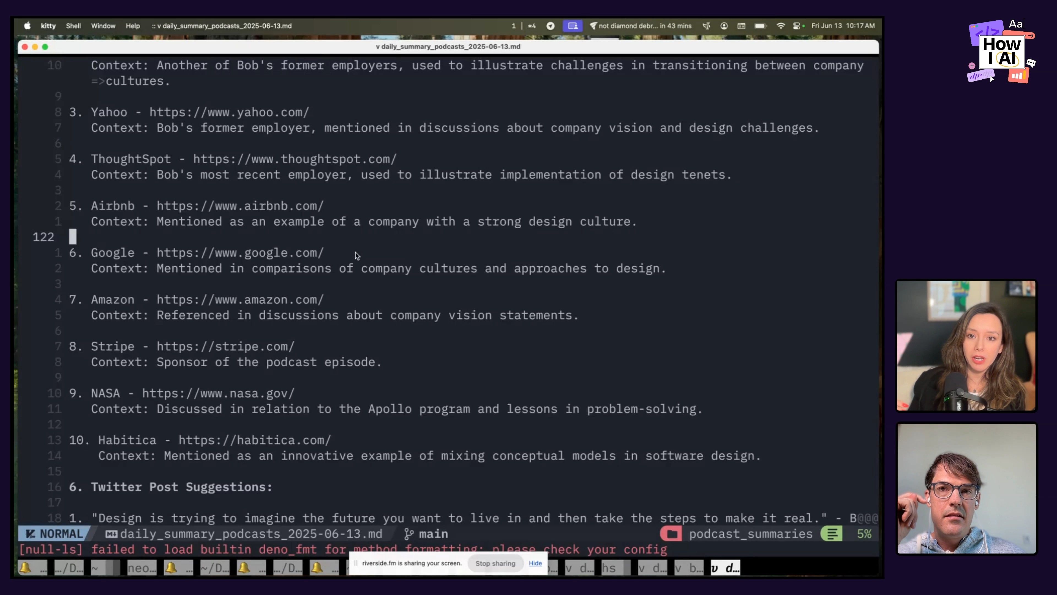Click the git branch icon before main
Image resolution: width=1057 pixels, height=595 pixels.
point(409,534)
